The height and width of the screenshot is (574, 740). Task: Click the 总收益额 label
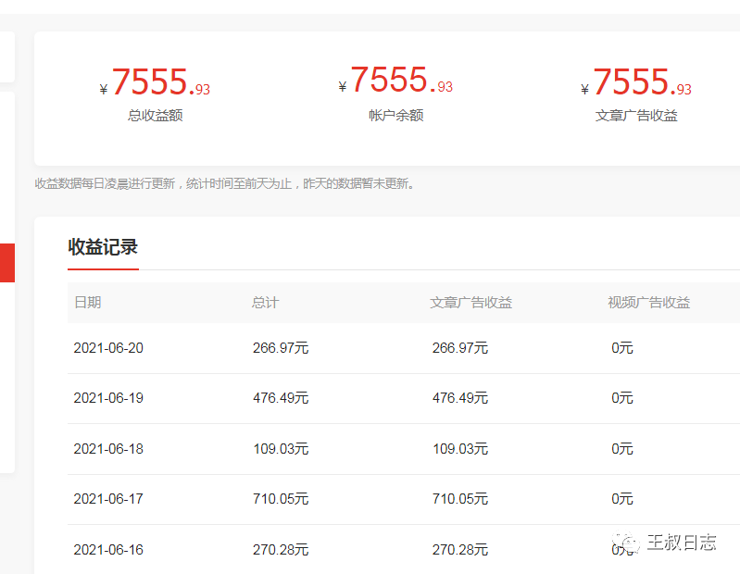155,116
